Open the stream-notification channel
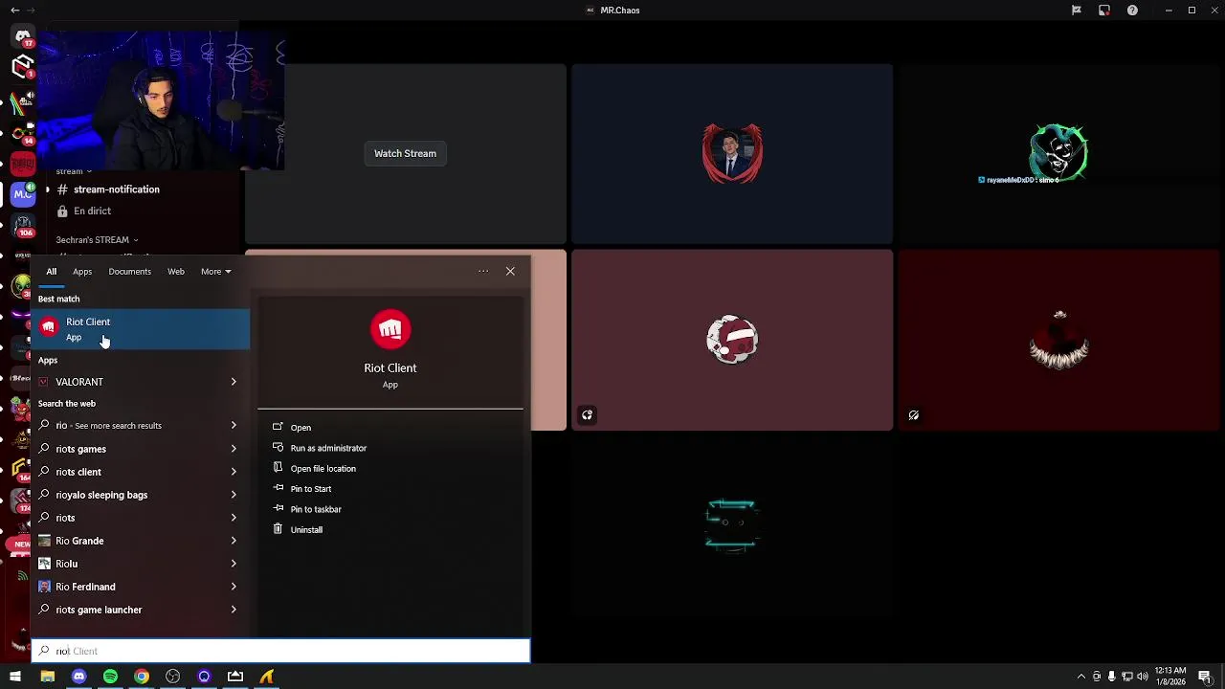Viewport: 1225px width, 689px height. [x=117, y=189]
